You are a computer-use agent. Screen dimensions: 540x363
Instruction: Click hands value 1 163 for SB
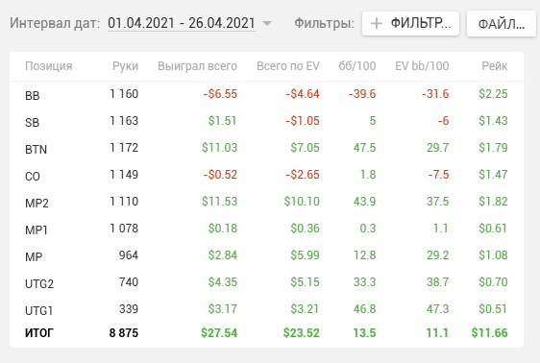[x=124, y=120]
